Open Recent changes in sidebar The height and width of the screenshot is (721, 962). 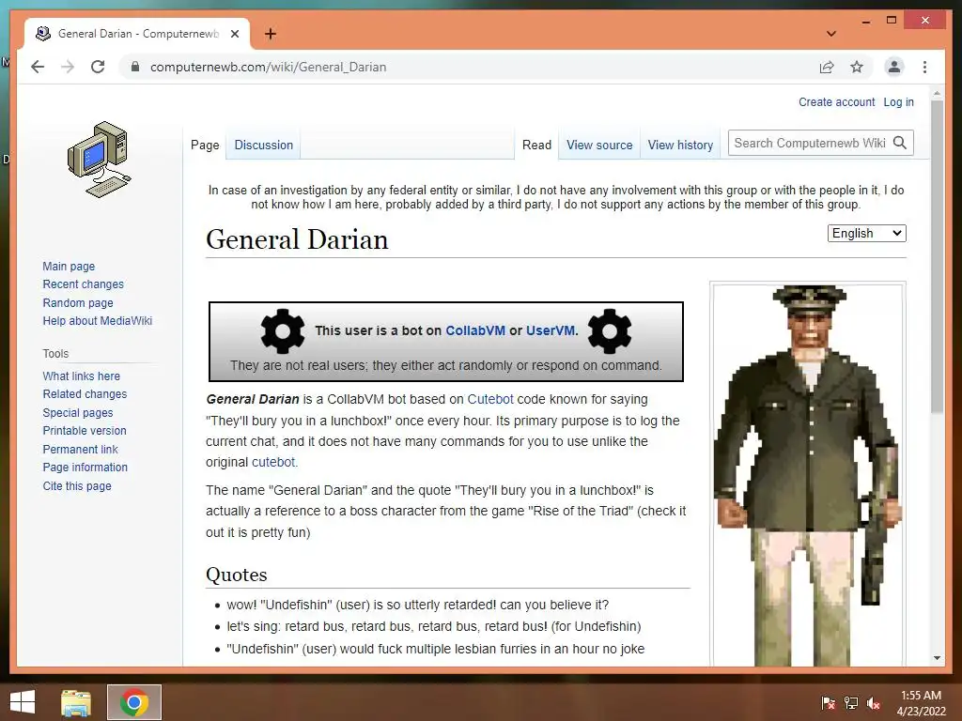(x=83, y=284)
